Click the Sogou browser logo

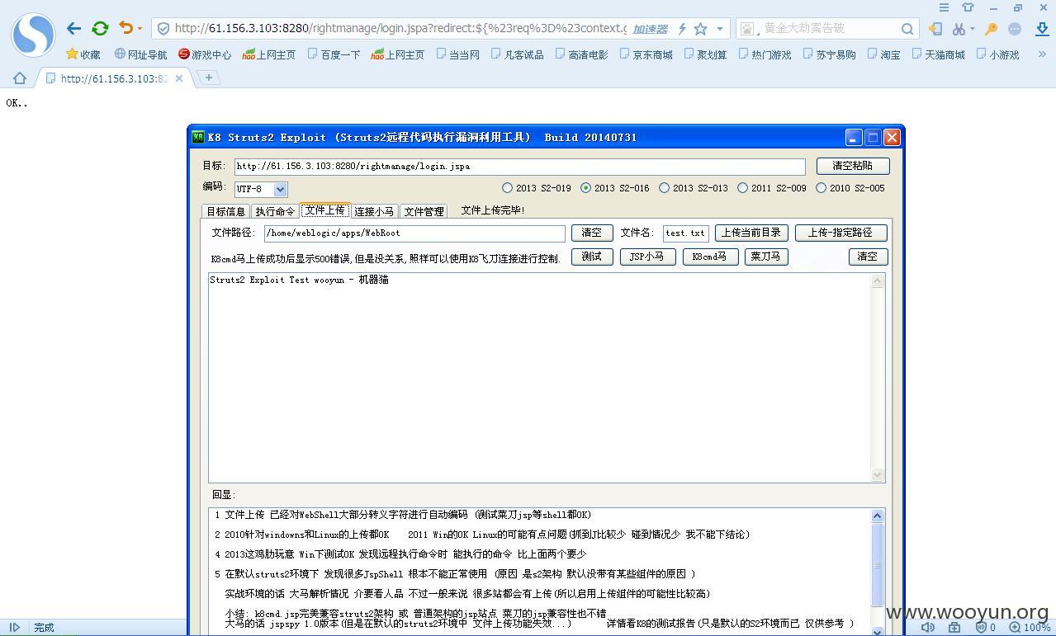coord(33,35)
